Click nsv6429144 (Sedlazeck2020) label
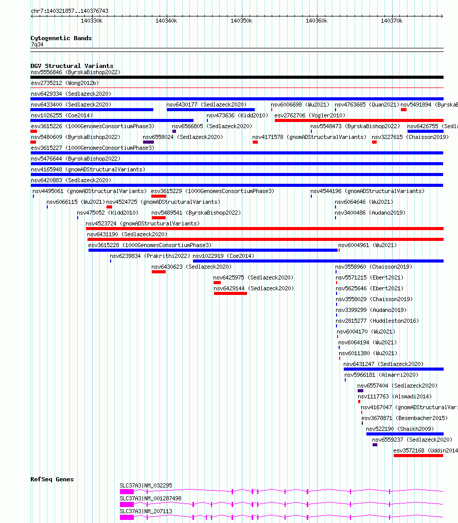Screen dimensions: 458x523 pos(254,288)
